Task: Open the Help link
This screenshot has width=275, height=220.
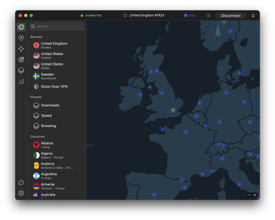Action: click(x=190, y=15)
